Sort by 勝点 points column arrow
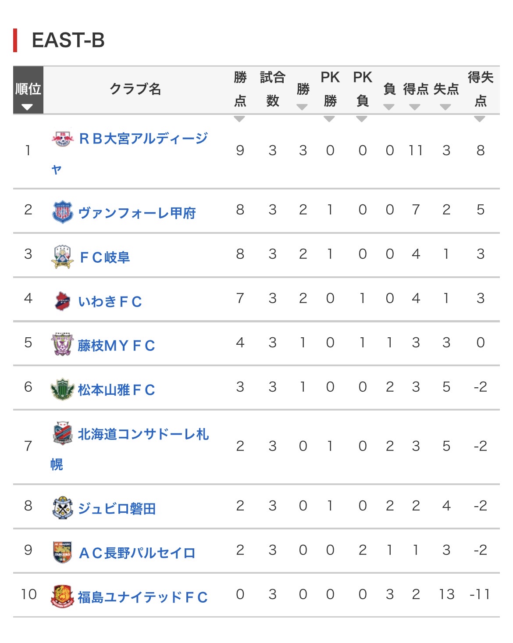This screenshot has height=643, width=513. pyautogui.click(x=239, y=119)
